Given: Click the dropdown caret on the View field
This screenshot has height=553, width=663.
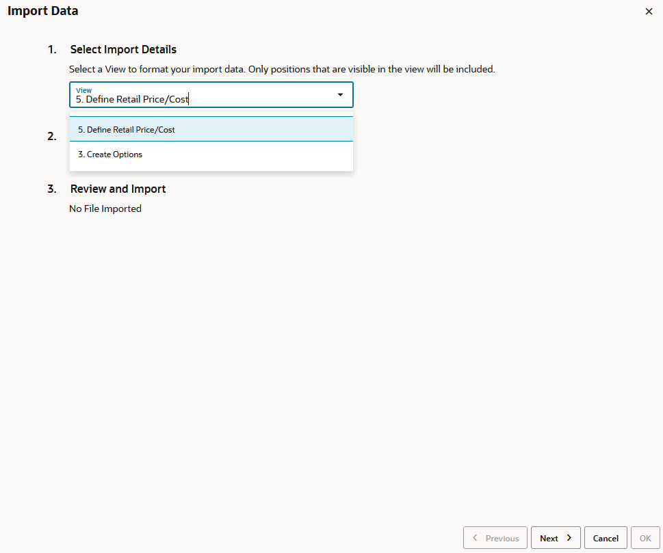Looking at the screenshot, I should coord(340,95).
